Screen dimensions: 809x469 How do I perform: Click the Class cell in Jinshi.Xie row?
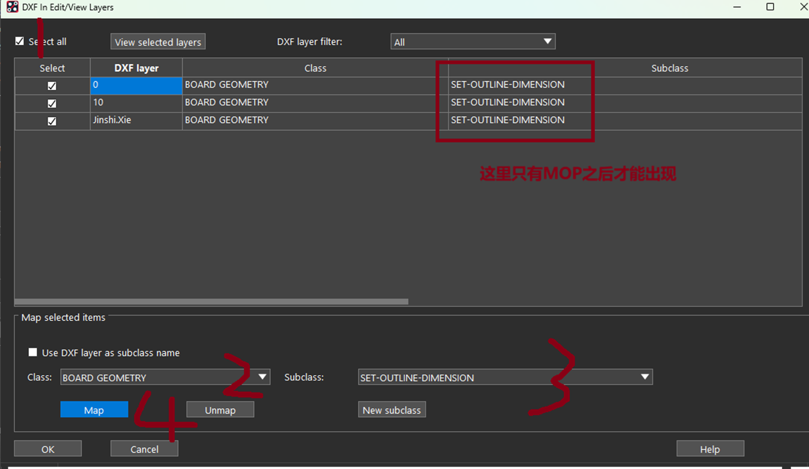click(x=315, y=121)
